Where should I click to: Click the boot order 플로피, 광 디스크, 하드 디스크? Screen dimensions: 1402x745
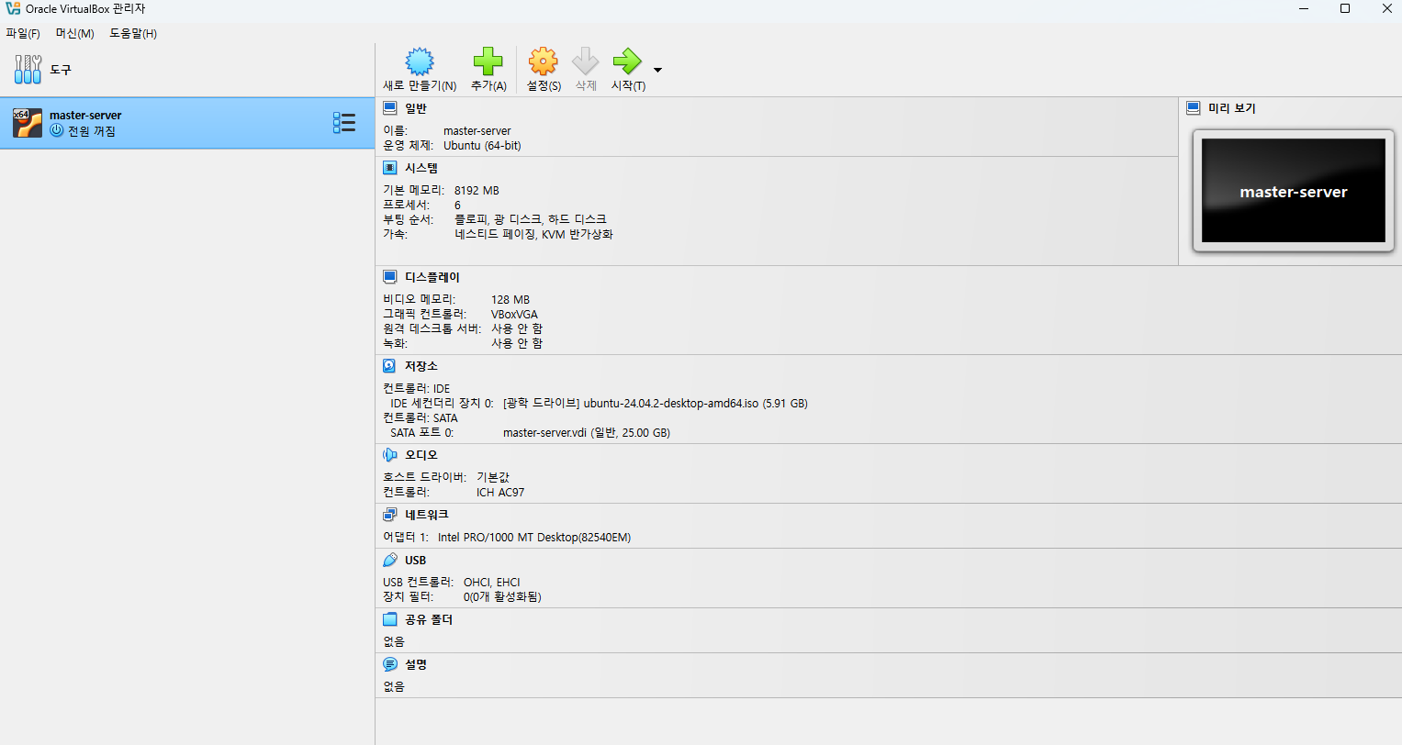[x=531, y=220]
